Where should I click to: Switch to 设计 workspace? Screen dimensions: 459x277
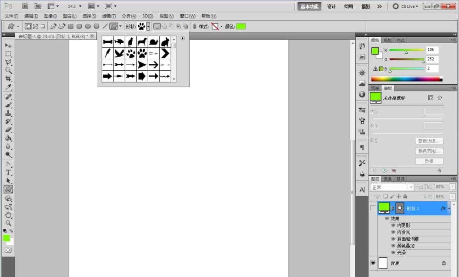coord(331,6)
